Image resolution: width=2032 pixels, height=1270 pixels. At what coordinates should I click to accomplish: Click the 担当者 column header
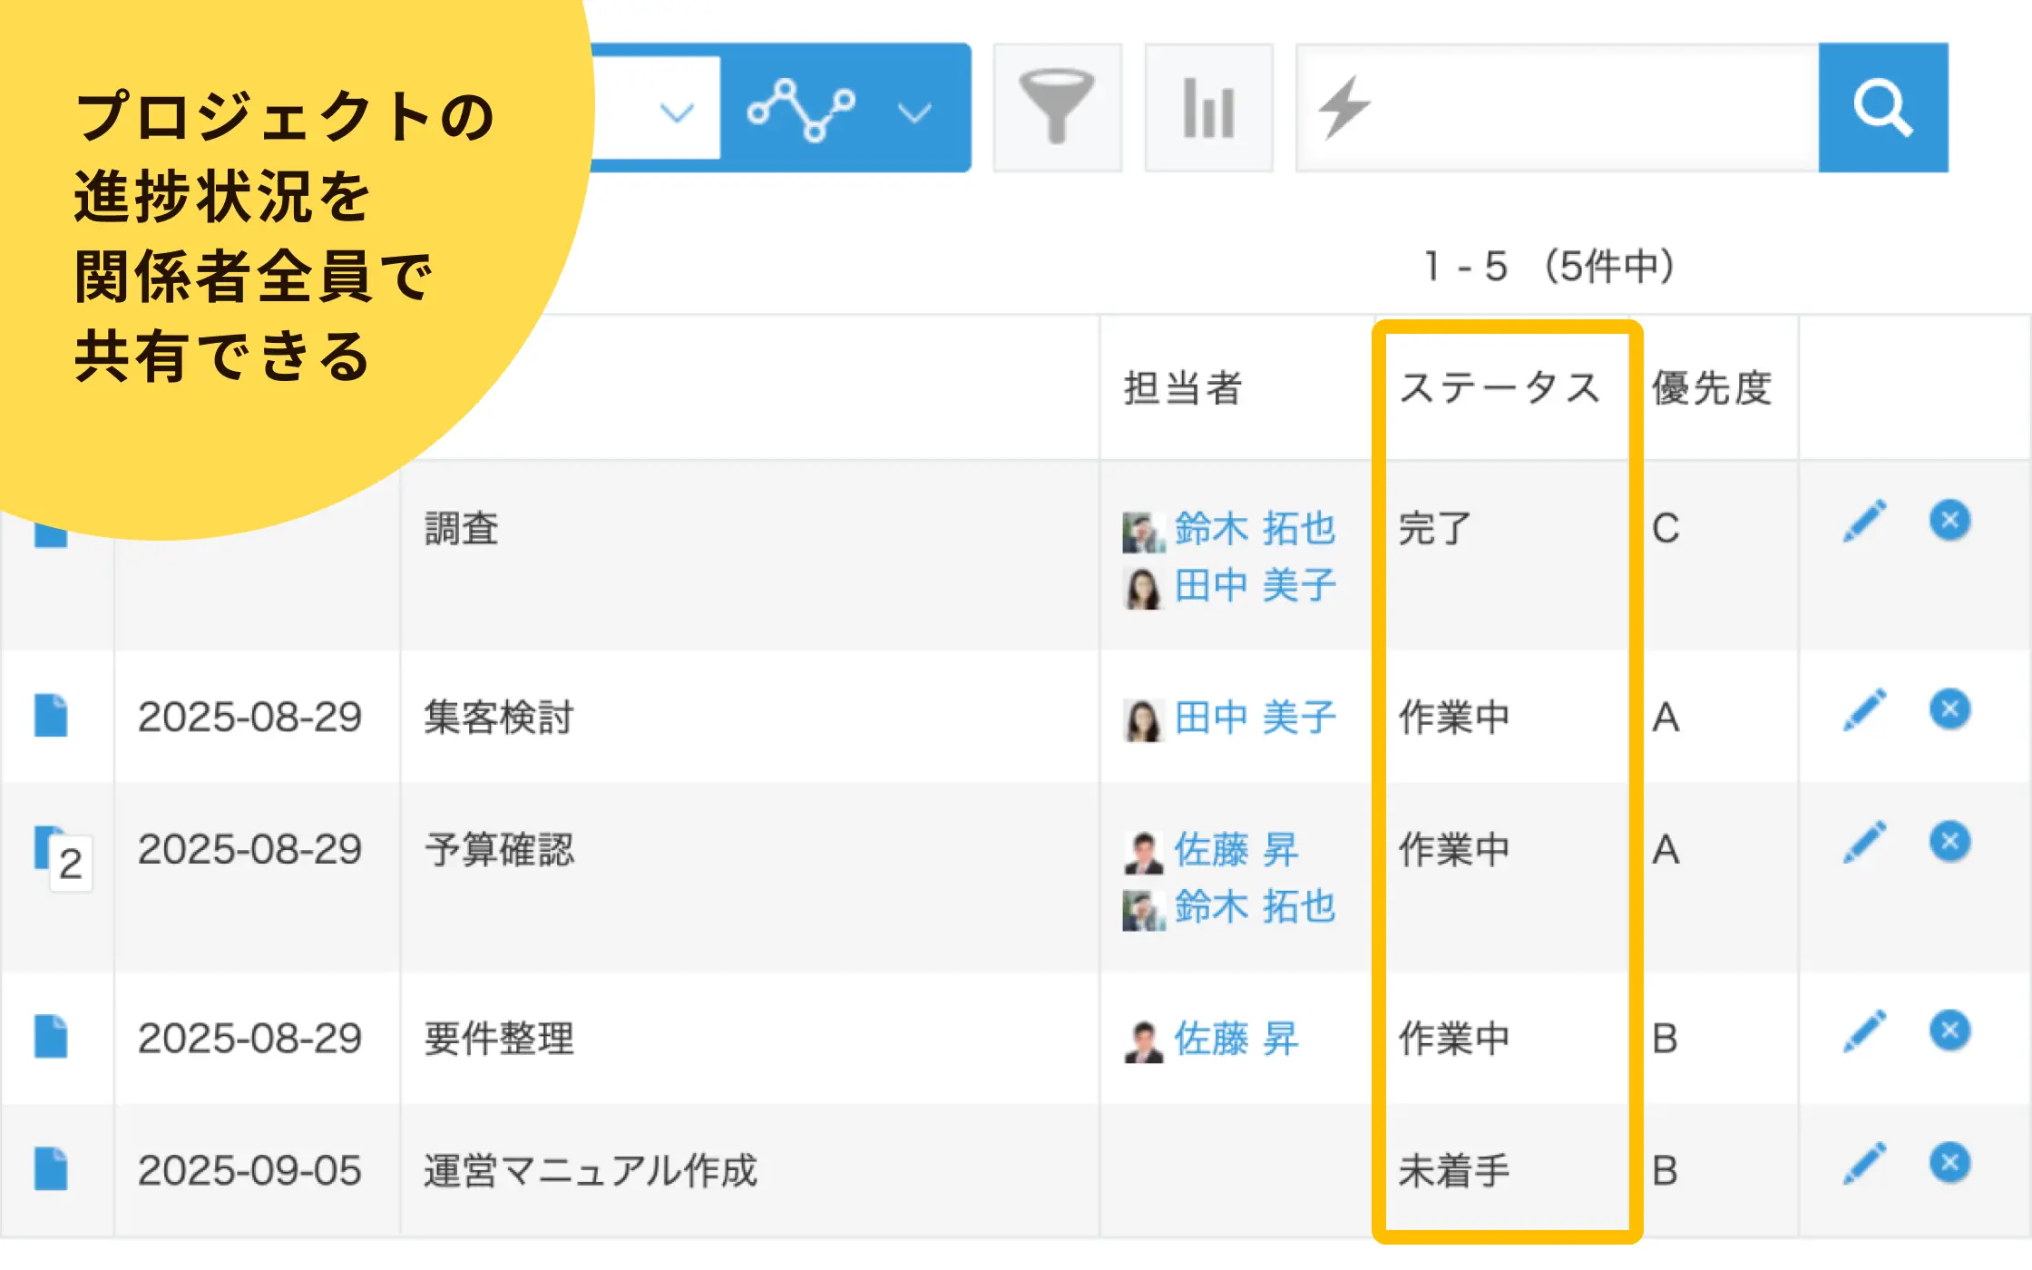pos(1183,388)
